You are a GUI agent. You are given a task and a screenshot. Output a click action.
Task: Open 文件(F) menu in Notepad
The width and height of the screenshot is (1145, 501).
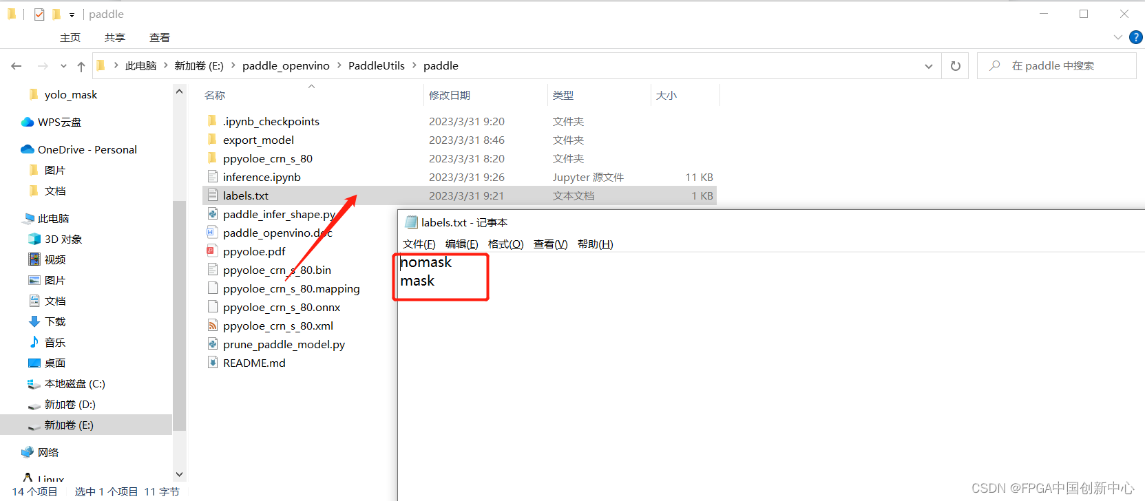coord(419,244)
